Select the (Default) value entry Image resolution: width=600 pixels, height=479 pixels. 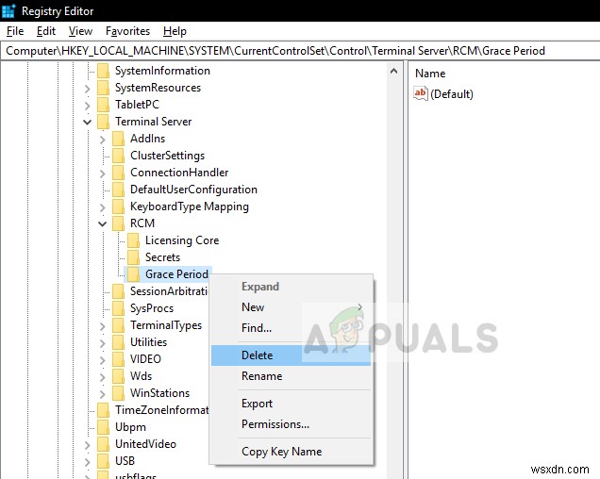click(x=452, y=94)
